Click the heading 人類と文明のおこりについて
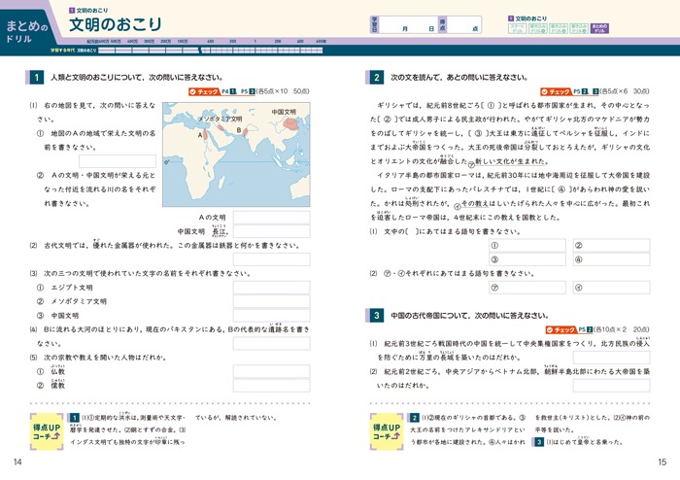Image resolution: width=680 pixels, height=480 pixels. click(137, 78)
